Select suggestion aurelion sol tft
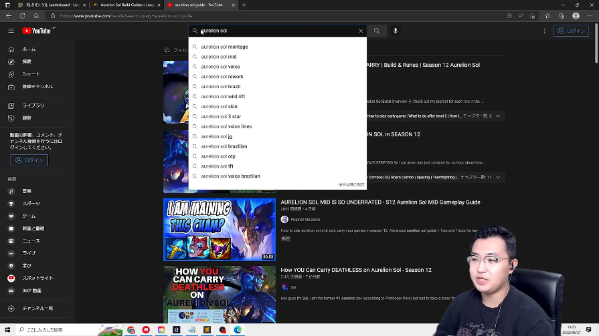This screenshot has height=336, width=599. 277,166
